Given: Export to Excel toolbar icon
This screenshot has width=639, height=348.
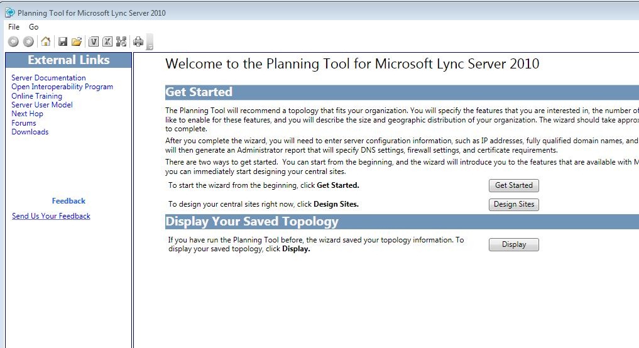Looking at the screenshot, I should [x=107, y=41].
